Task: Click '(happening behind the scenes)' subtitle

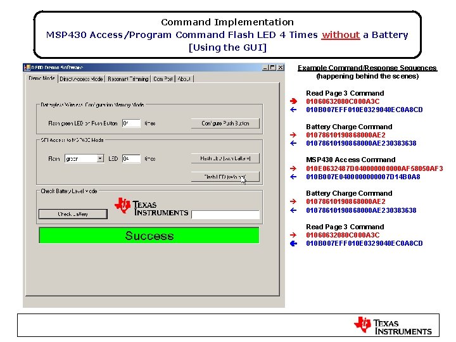Action: pyautogui.click(x=367, y=76)
